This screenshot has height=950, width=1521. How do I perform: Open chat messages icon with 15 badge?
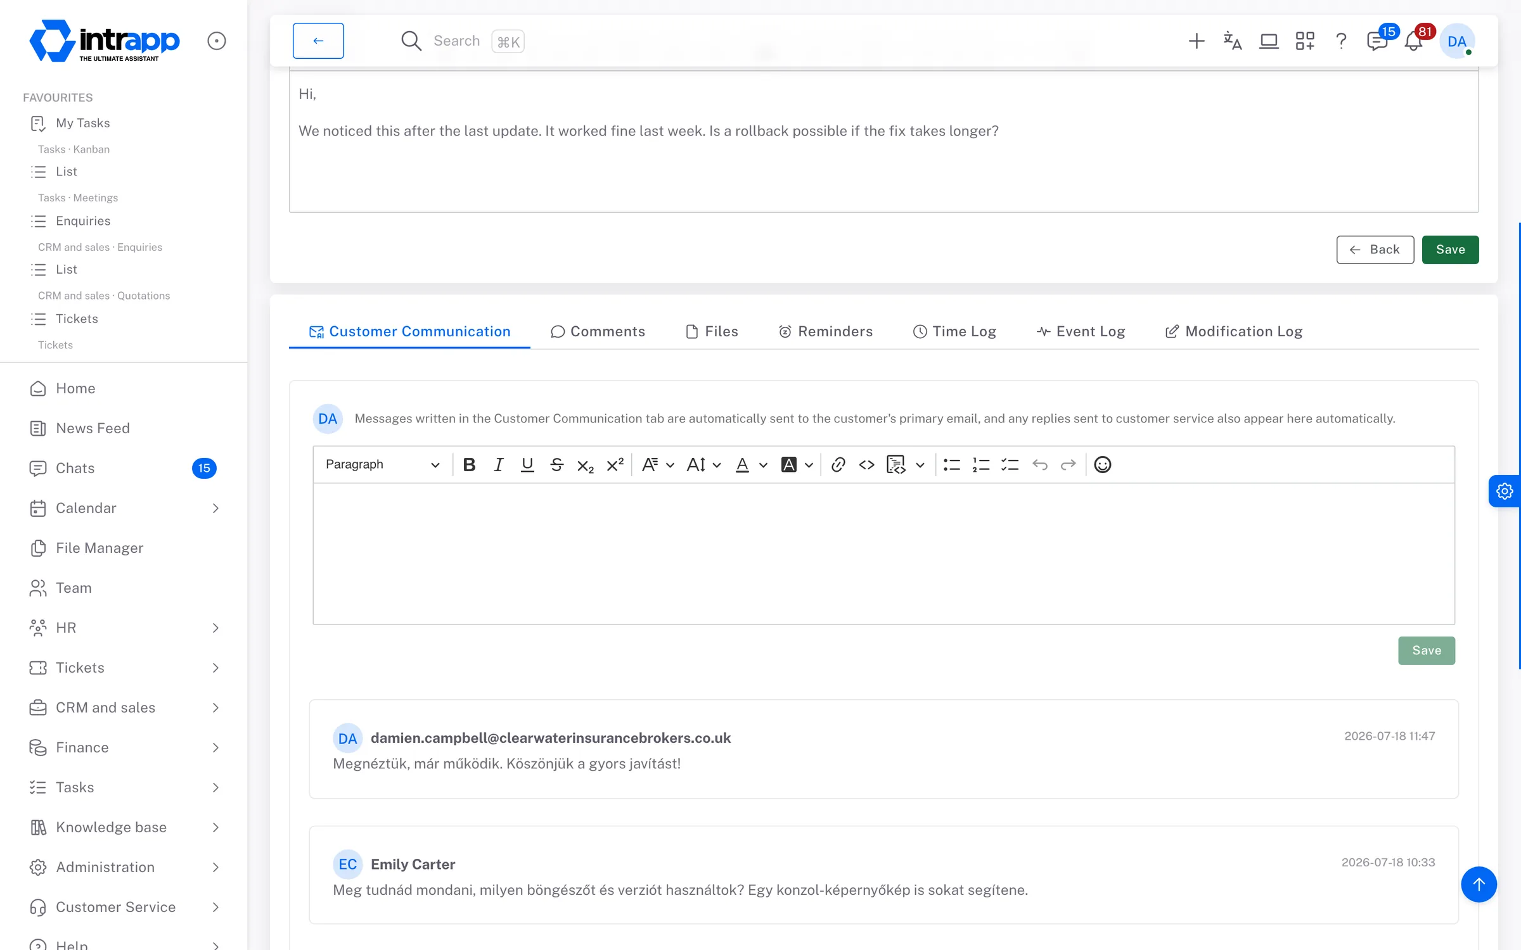point(1378,41)
